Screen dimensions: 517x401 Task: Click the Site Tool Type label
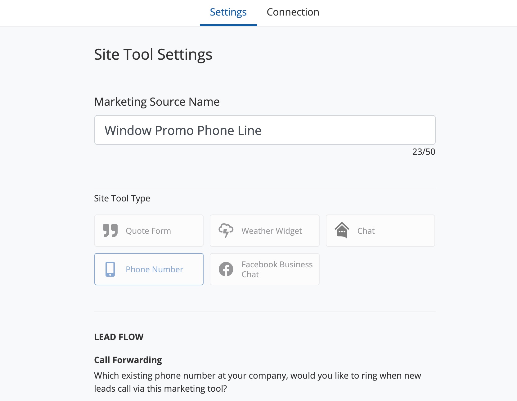[x=122, y=198]
